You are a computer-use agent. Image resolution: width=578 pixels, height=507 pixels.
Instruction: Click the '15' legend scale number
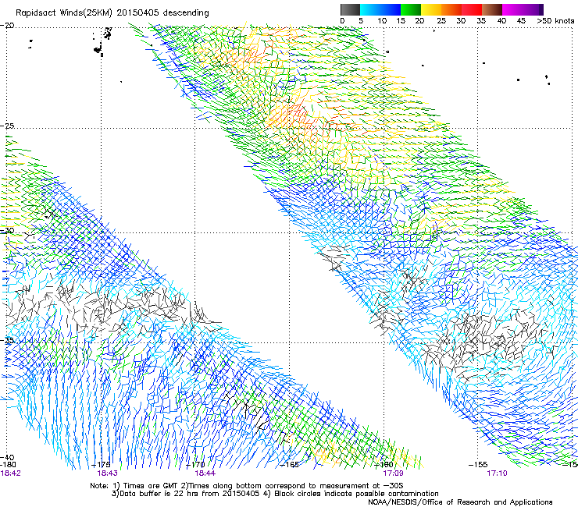pos(401,21)
